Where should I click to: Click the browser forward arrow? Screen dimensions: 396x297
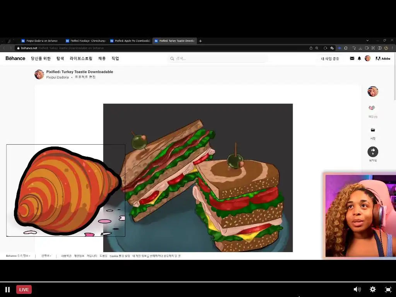click(10, 48)
